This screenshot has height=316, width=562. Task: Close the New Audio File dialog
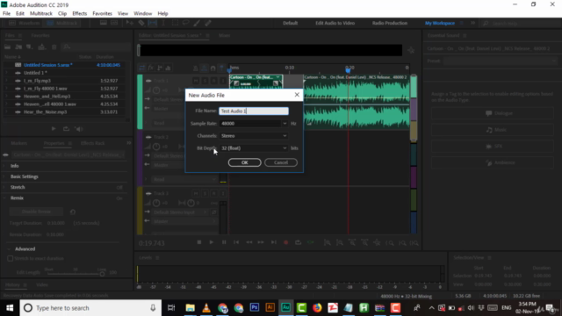pos(297,95)
